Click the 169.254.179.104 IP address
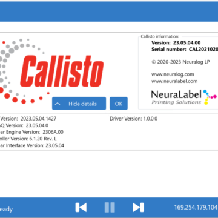The width and height of the screenshot is (218, 218). point(196,207)
